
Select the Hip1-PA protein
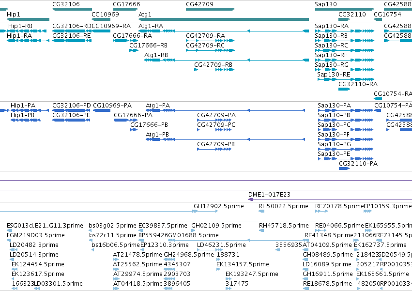pyautogui.click(x=30, y=110)
